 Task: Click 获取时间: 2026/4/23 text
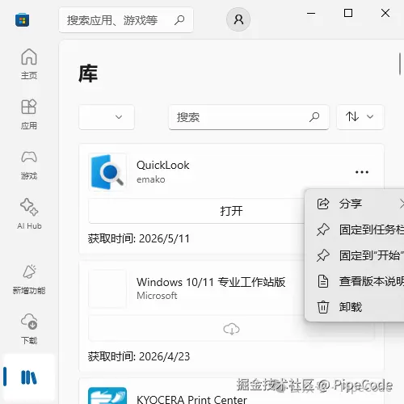click(139, 356)
